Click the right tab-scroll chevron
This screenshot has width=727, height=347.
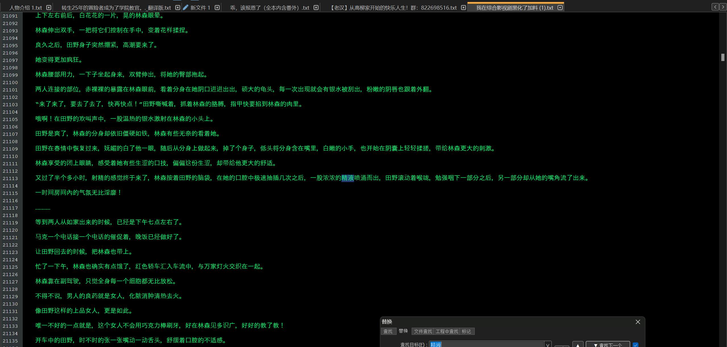point(723,7)
